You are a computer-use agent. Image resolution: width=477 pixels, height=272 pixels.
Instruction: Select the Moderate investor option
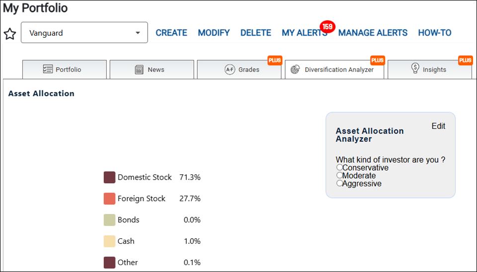tap(339, 175)
